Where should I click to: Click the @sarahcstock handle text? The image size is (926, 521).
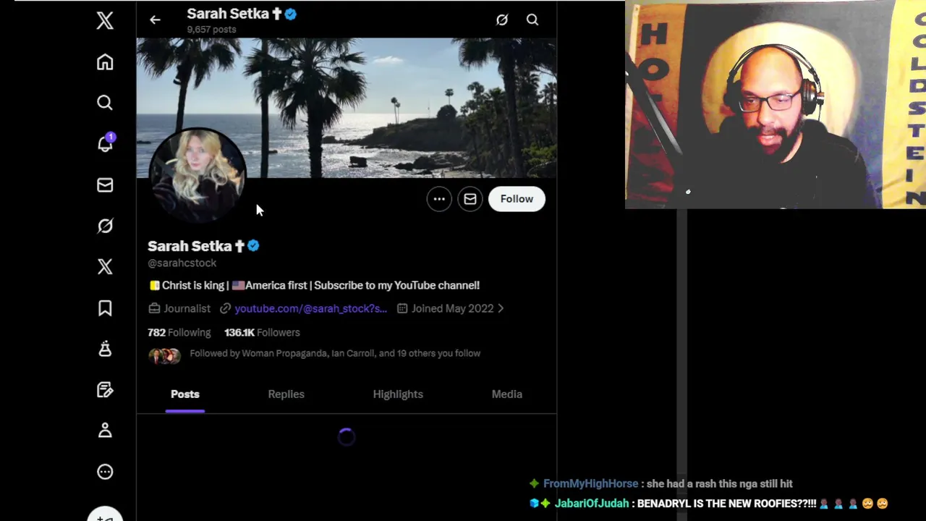182,263
